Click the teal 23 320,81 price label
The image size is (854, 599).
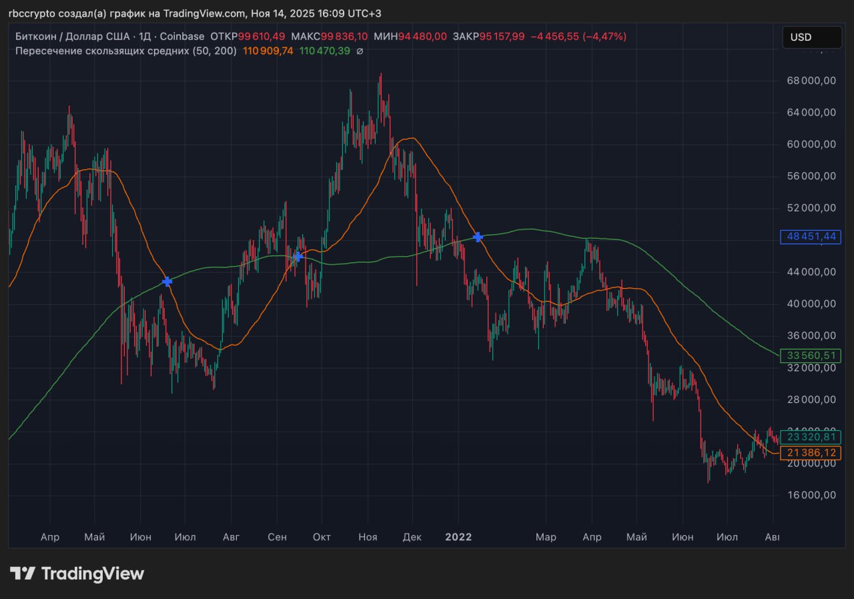811,437
